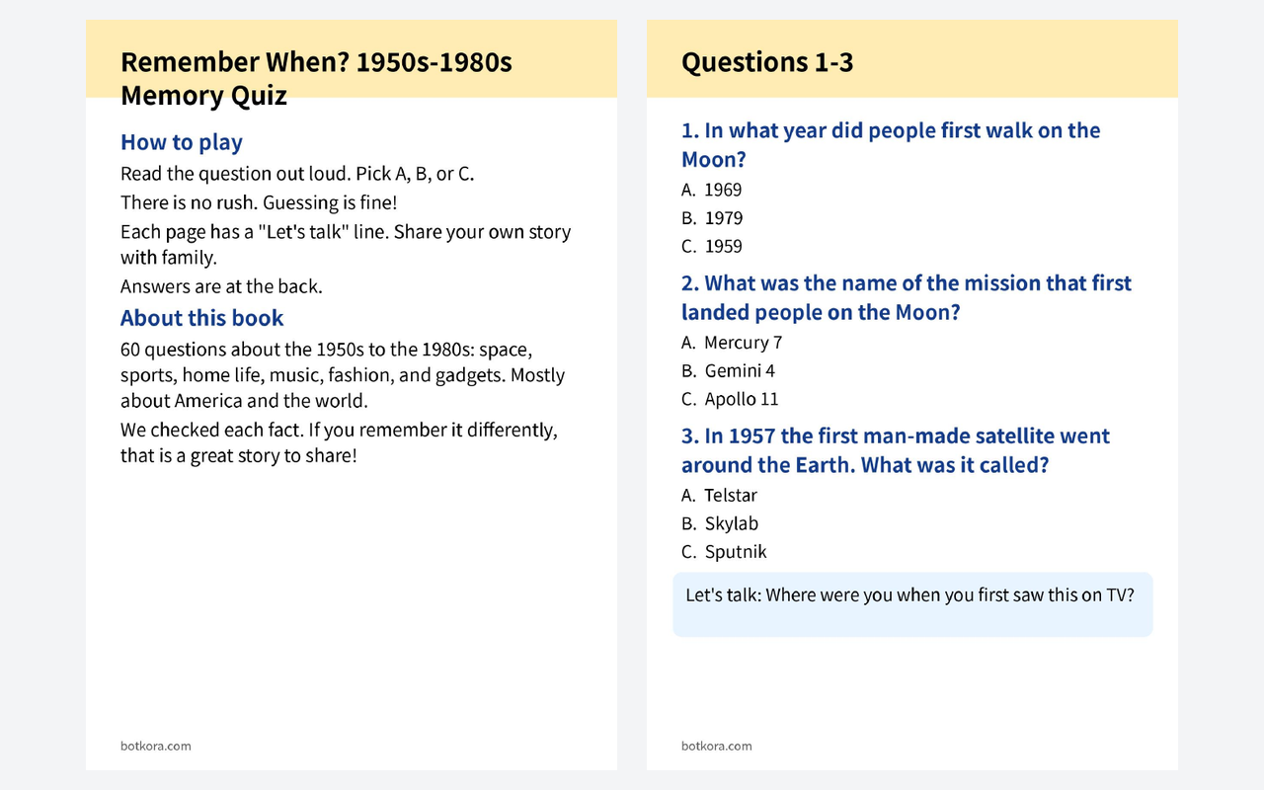The width and height of the screenshot is (1264, 790).
Task: Choose answer B. Gemini 4
Action: [x=729, y=371]
